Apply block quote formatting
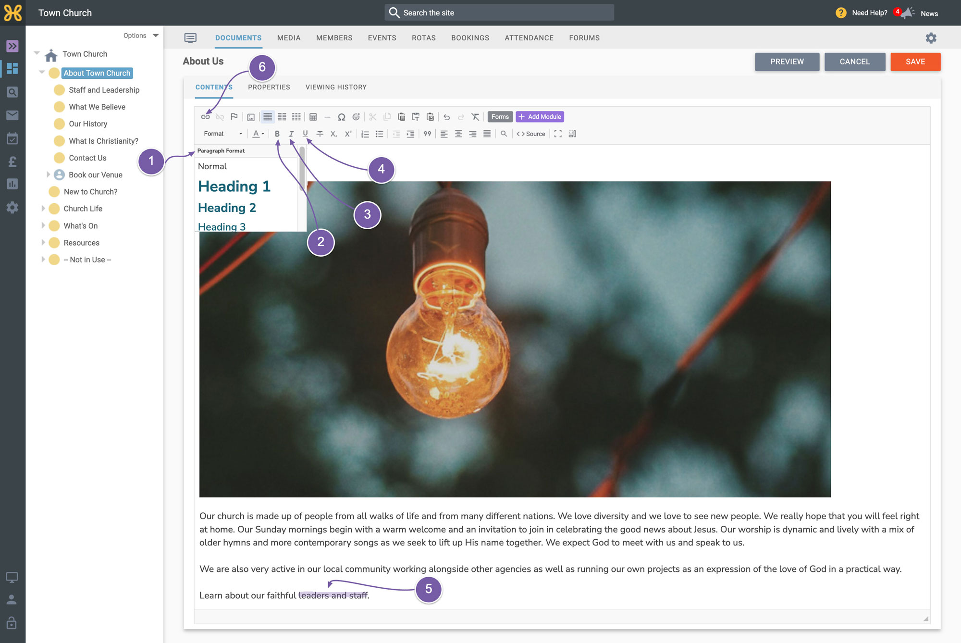The height and width of the screenshot is (643, 961). [x=427, y=134]
